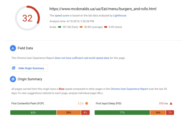This screenshot has width=182, height=120.
Task: Click the orange 29% FCP bar segment
Action: (69, 112)
